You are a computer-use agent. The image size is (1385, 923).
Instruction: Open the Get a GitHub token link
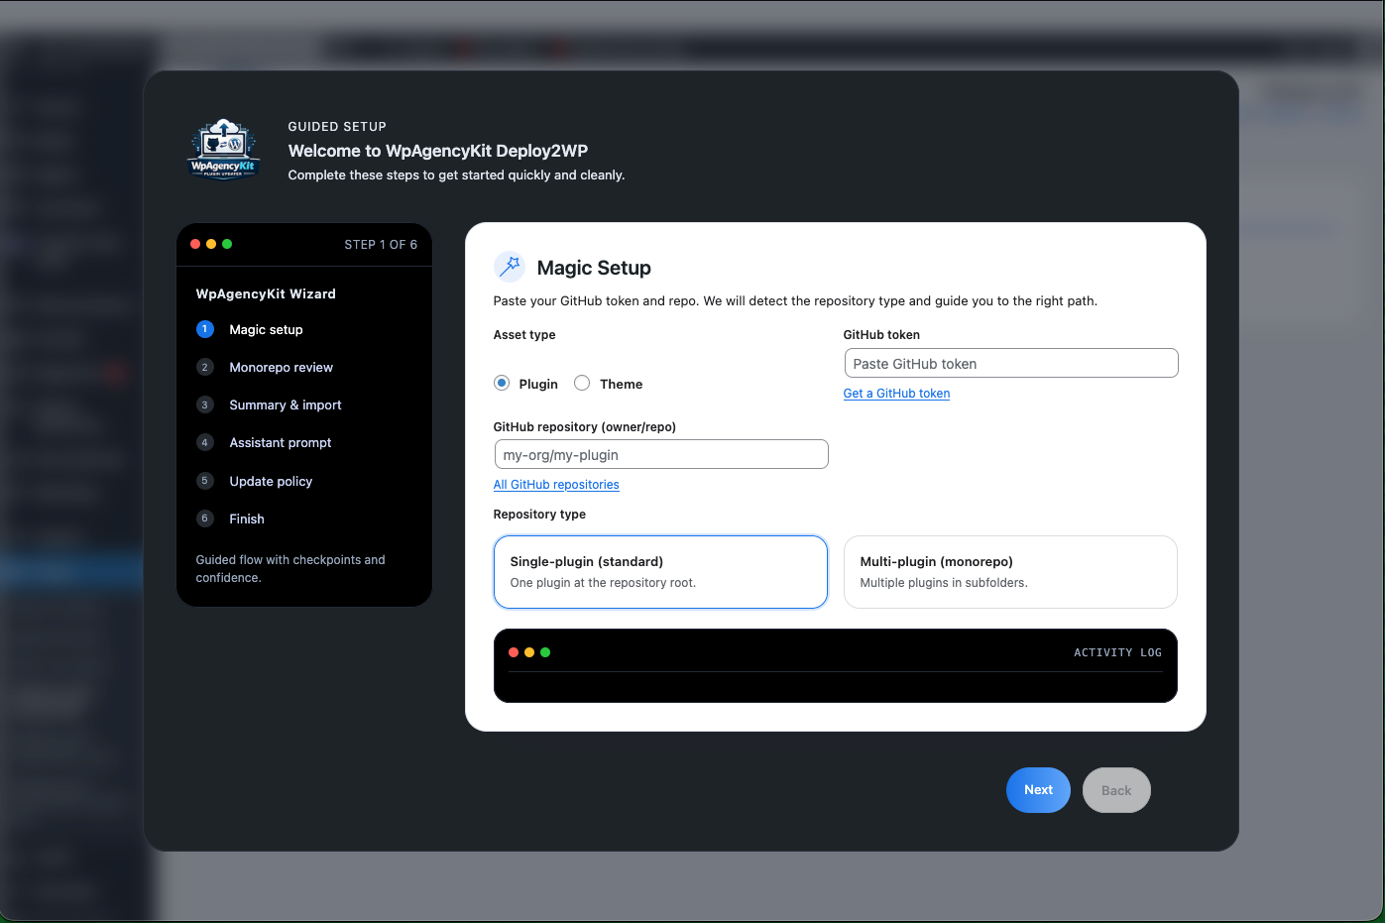click(x=896, y=394)
